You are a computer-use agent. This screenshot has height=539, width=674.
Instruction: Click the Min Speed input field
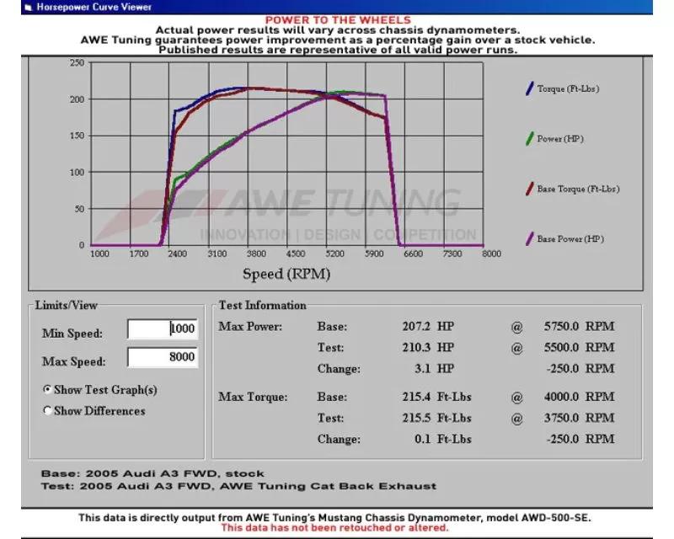coord(163,328)
